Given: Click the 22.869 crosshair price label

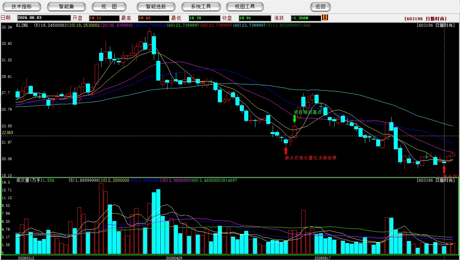Looking at the screenshot, I should click(7, 133).
